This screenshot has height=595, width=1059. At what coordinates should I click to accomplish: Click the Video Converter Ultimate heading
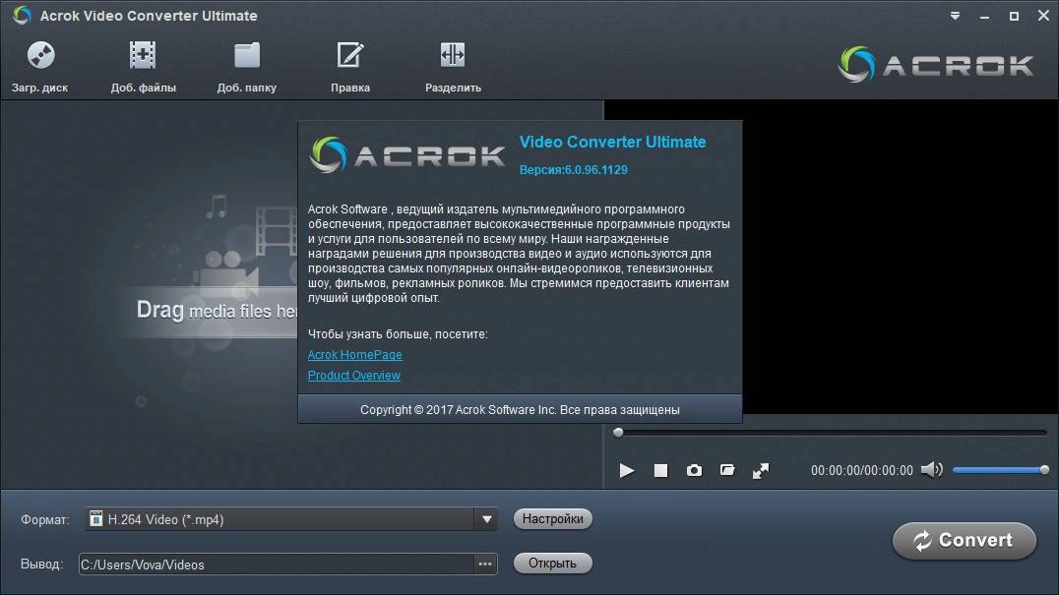click(612, 143)
